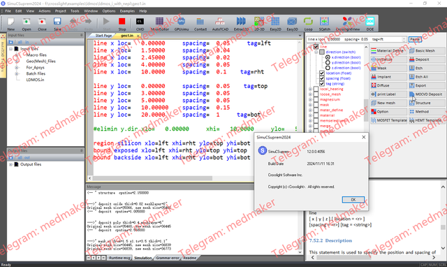
Task: Click the Basic Mesh command button
Action: tap(427, 51)
